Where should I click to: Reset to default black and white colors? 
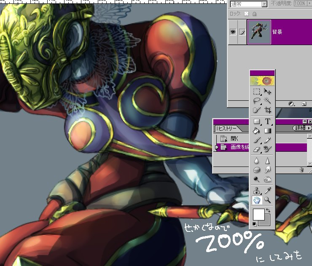point(254,223)
